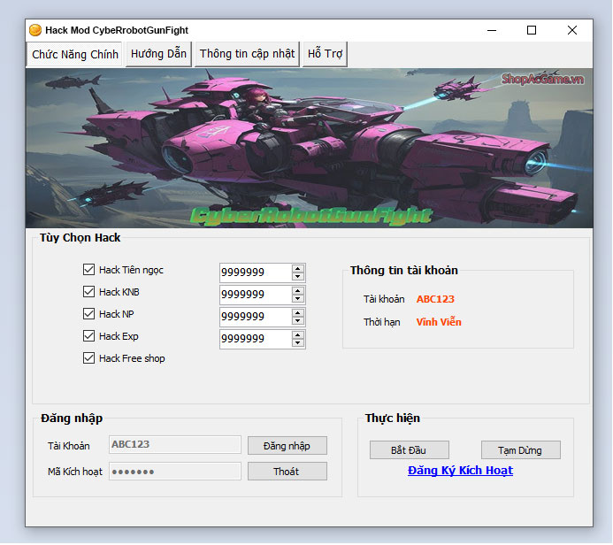
Task: Click the account name ABC123 in red
Action: point(435,299)
